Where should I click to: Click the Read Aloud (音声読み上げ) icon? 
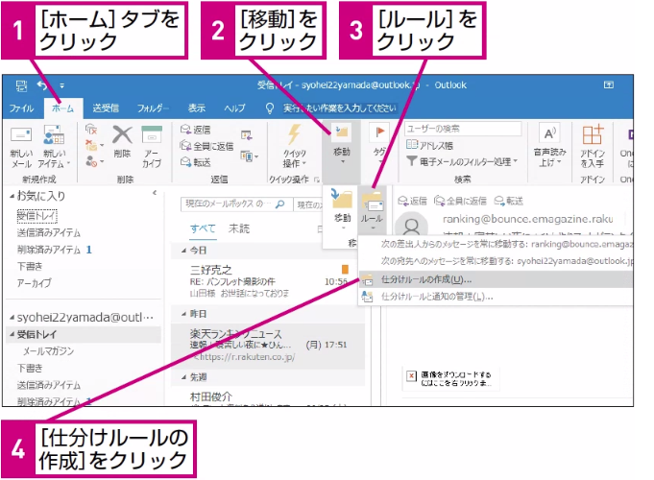click(x=549, y=134)
